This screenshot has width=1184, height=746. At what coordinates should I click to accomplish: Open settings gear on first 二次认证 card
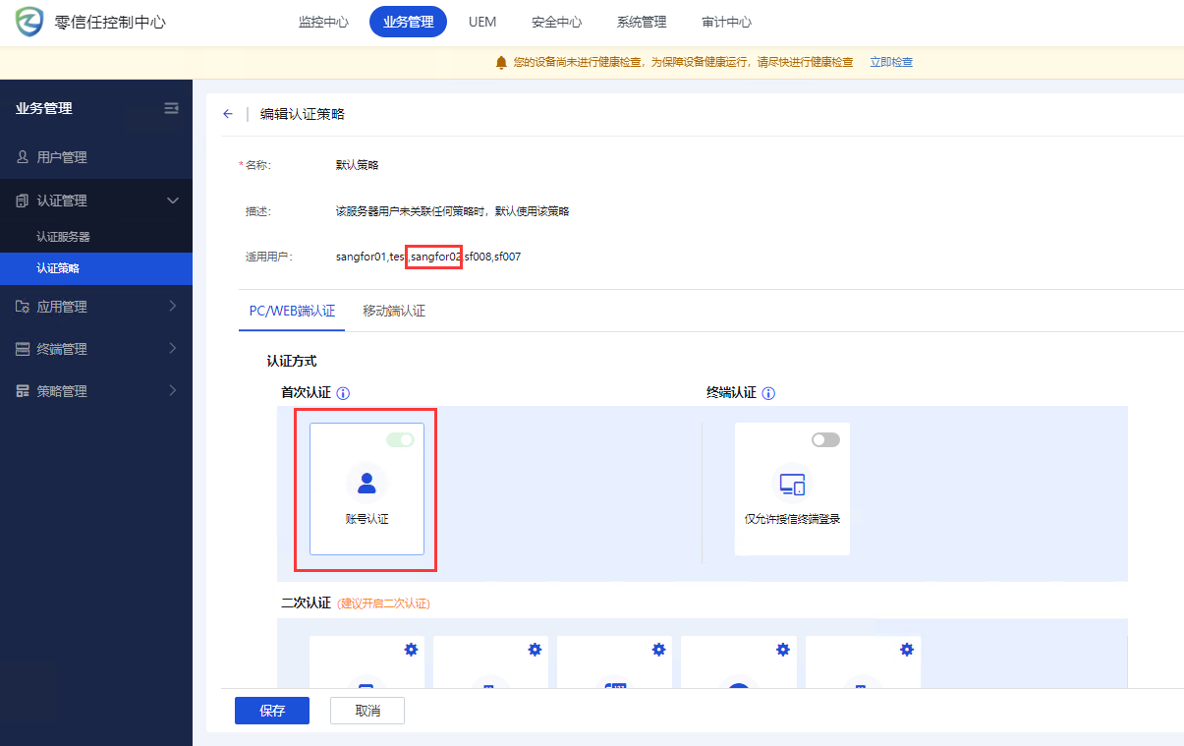[411, 650]
